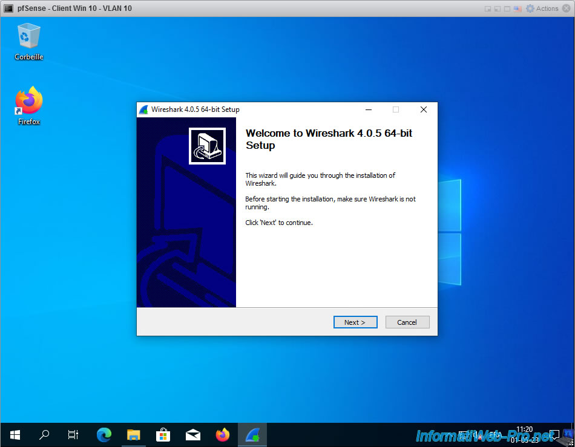Viewport: 575px width, 447px height.
Task: Click the 'Welcome to Wireshark 4.0.5 64-bit Setup' heading
Action: click(x=329, y=139)
